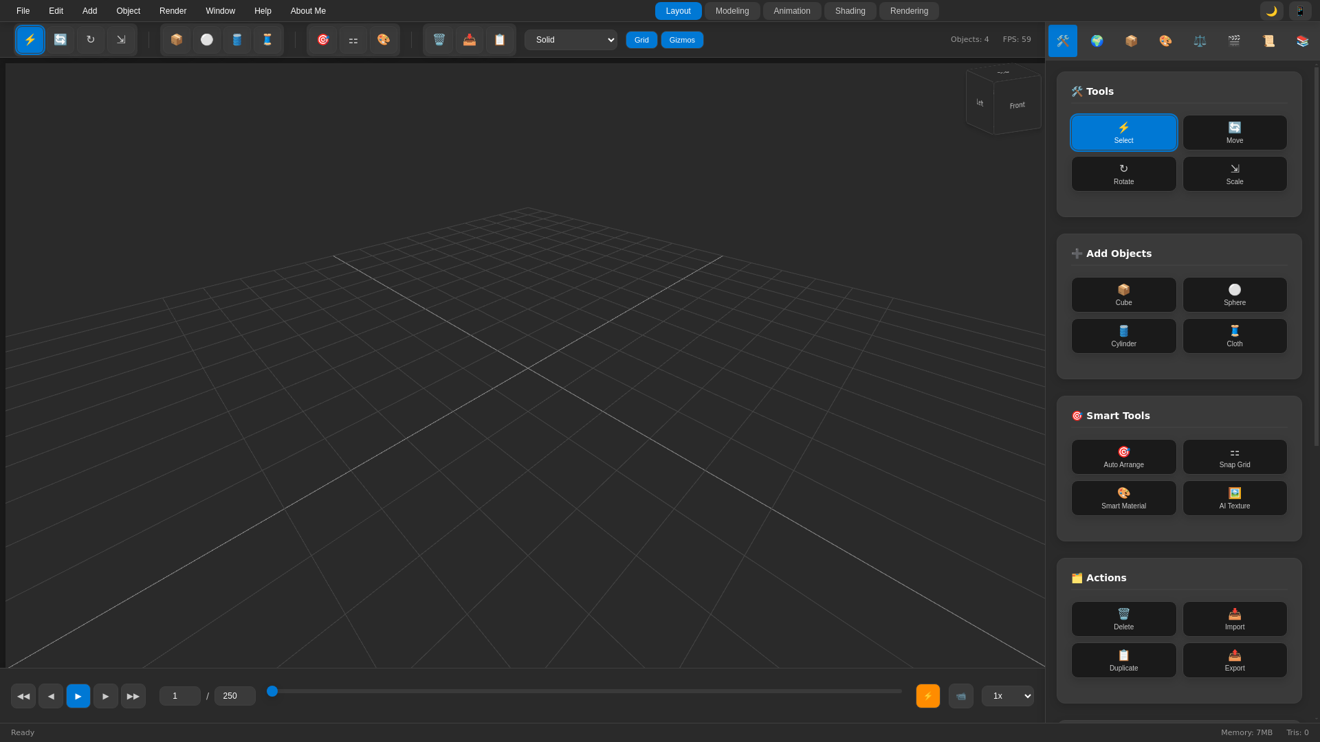Open the 1x playback speed dropdown
The image size is (1320, 742).
[x=1007, y=696]
